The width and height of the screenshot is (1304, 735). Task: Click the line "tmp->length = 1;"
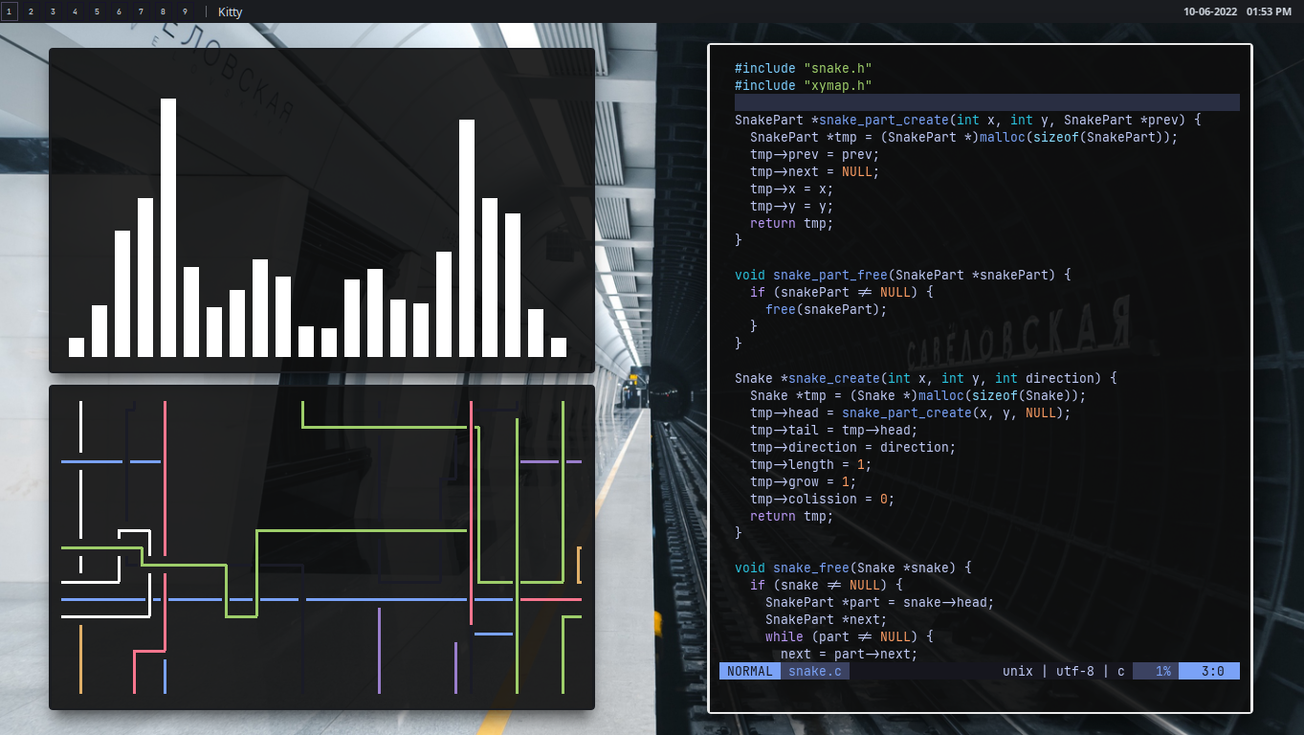coord(811,464)
